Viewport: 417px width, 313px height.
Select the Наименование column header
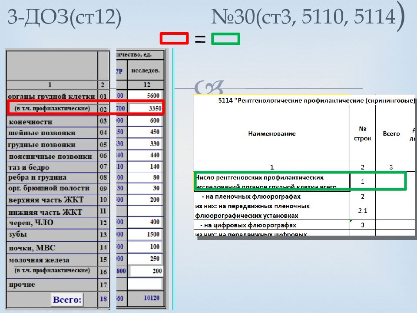click(x=272, y=133)
